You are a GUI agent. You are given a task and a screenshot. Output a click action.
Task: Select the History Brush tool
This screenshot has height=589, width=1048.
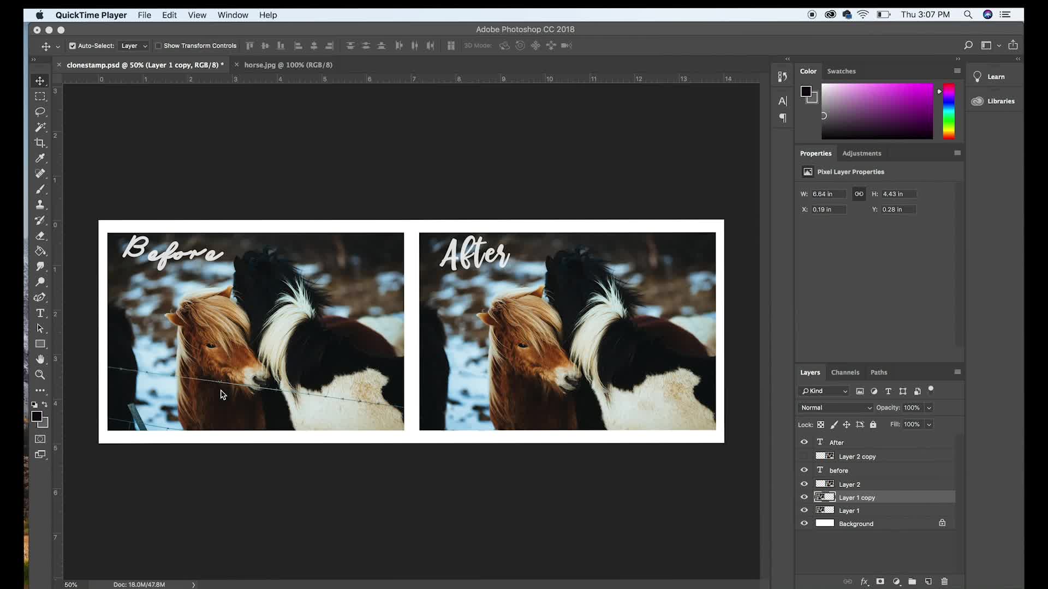(40, 220)
